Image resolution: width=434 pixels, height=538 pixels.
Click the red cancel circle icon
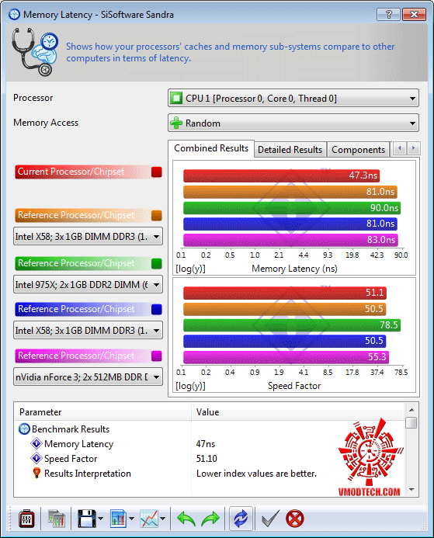point(295,519)
